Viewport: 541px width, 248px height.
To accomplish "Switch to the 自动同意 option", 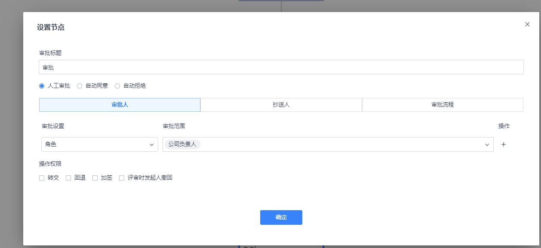I will (x=80, y=86).
